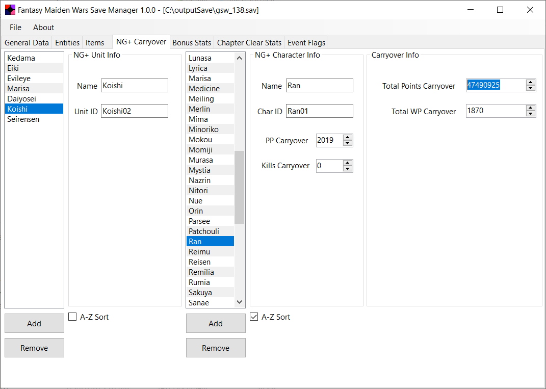The image size is (546, 389).
Task: Switch to the General Data tab
Action: 27,42
